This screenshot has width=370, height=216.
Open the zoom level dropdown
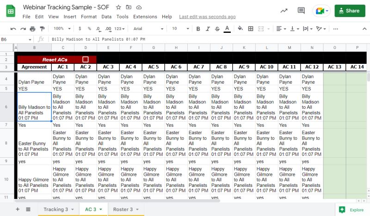pyautogui.click(x=62, y=29)
